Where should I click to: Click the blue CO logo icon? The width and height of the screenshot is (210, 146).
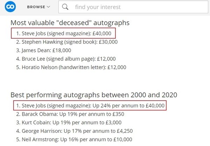coord(10,7)
